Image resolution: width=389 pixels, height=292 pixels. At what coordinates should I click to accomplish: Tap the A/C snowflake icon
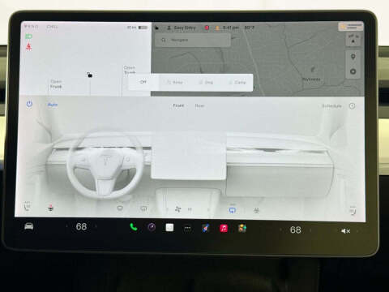[x=256, y=210]
